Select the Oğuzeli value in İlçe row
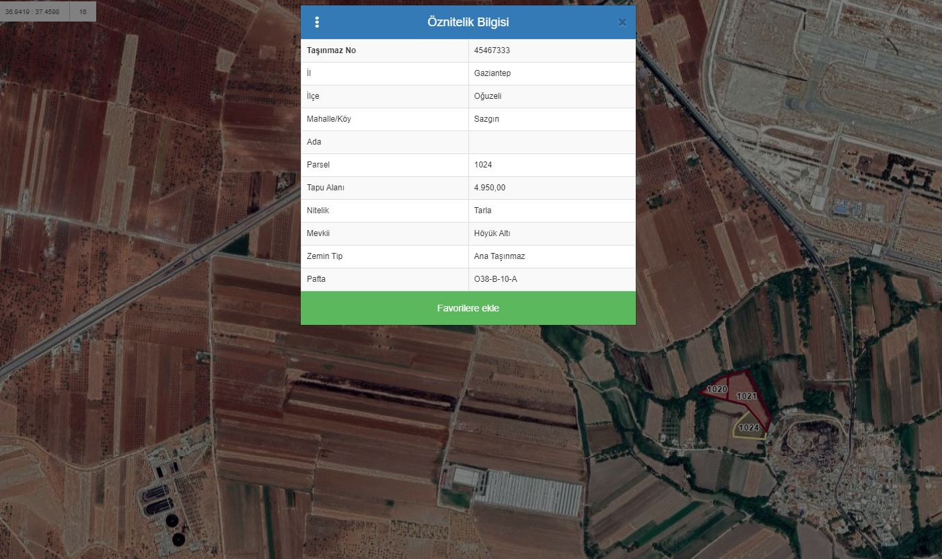 (x=487, y=96)
